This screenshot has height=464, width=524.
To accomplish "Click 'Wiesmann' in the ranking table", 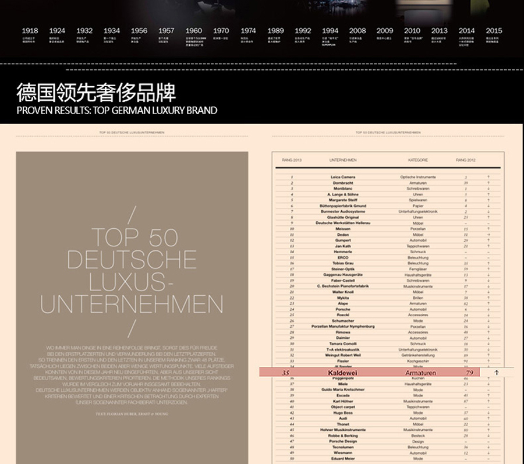I will [343, 453].
